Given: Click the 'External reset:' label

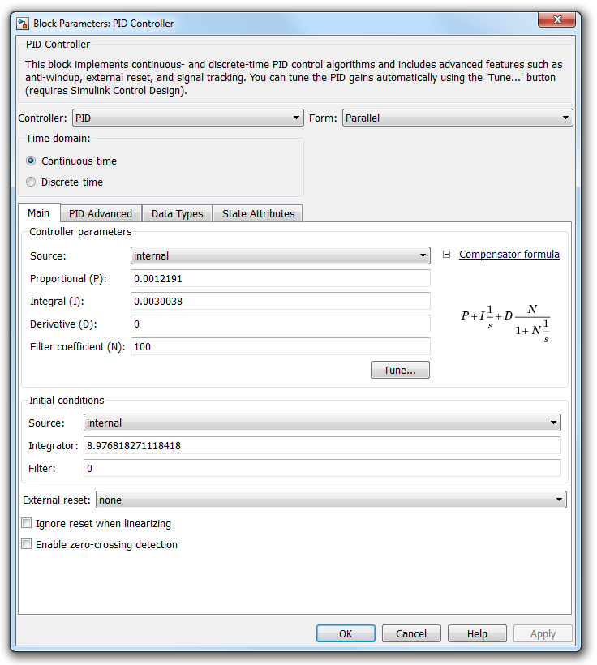Looking at the screenshot, I should click(x=57, y=500).
